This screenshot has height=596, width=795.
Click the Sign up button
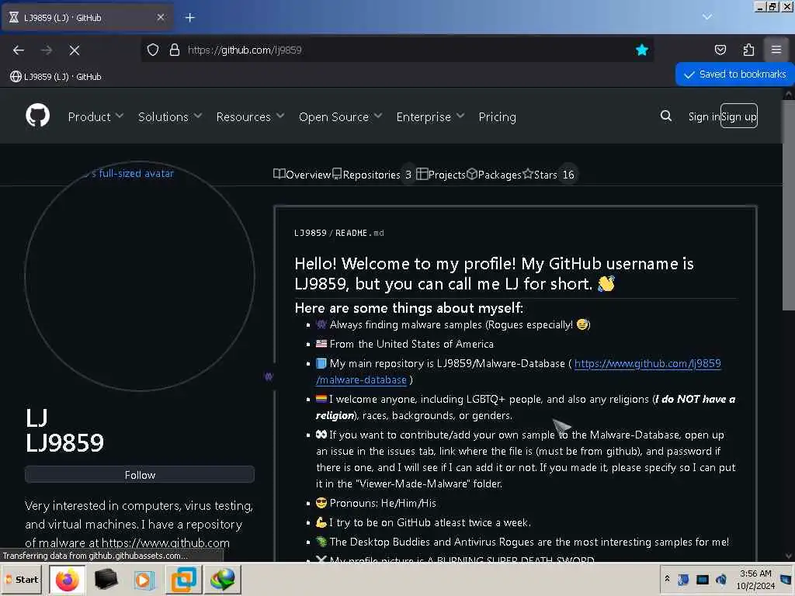point(739,116)
